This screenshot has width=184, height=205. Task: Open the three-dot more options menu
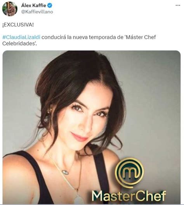point(178,5)
